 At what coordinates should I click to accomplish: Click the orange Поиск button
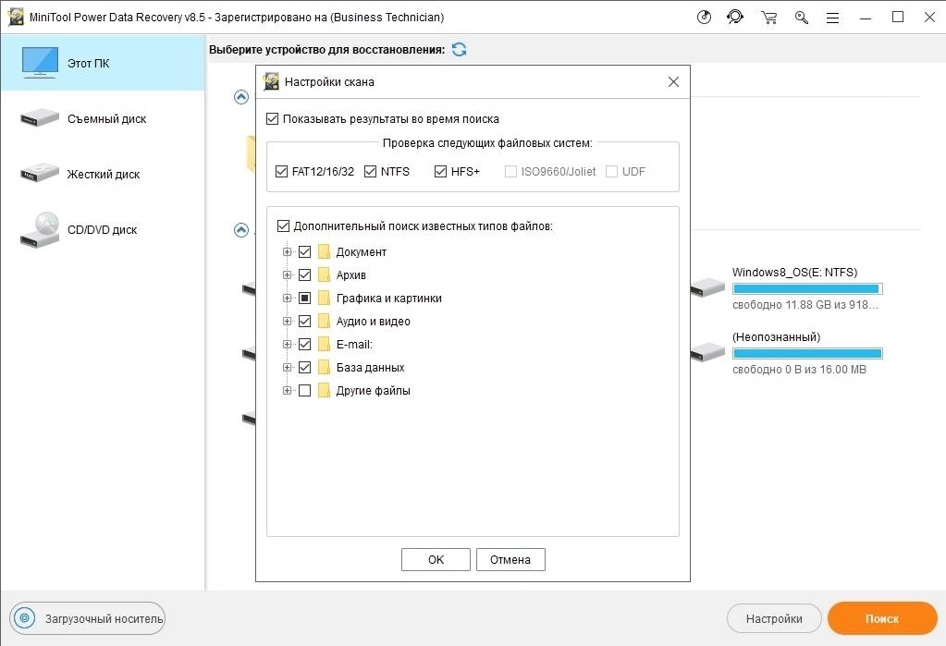click(x=882, y=618)
